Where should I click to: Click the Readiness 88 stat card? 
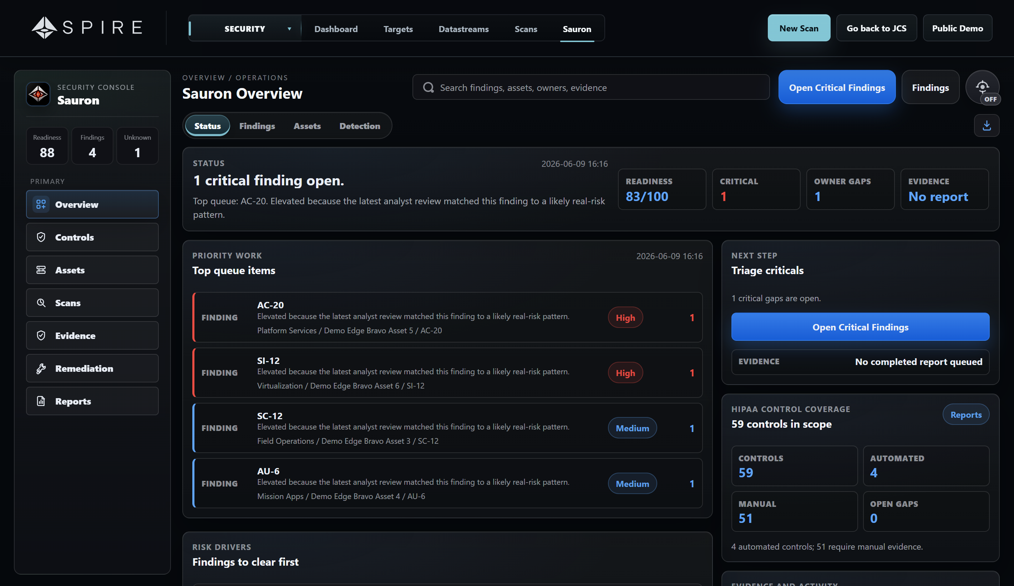(47, 146)
